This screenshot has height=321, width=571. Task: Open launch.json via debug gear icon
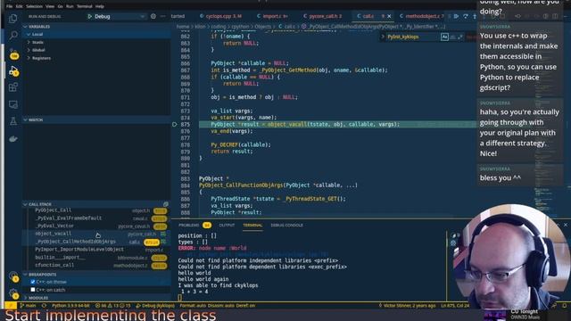click(153, 16)
